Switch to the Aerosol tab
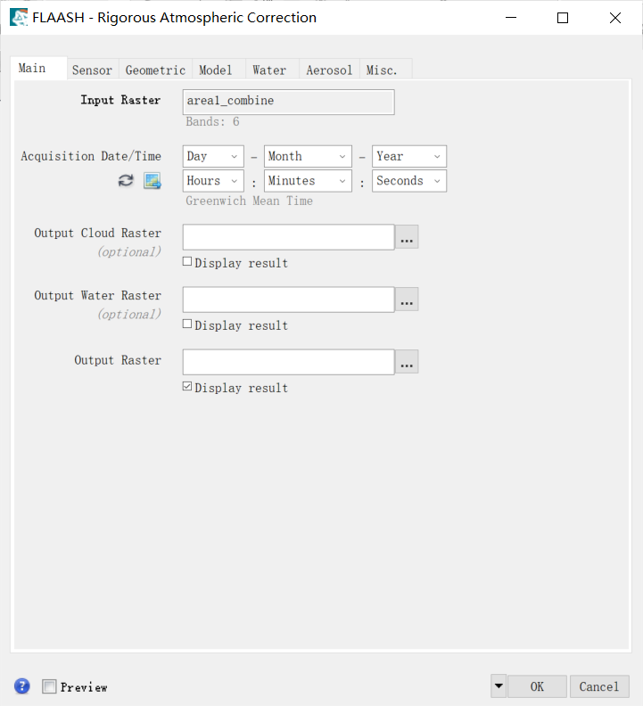643x706 pixels. 329,70
